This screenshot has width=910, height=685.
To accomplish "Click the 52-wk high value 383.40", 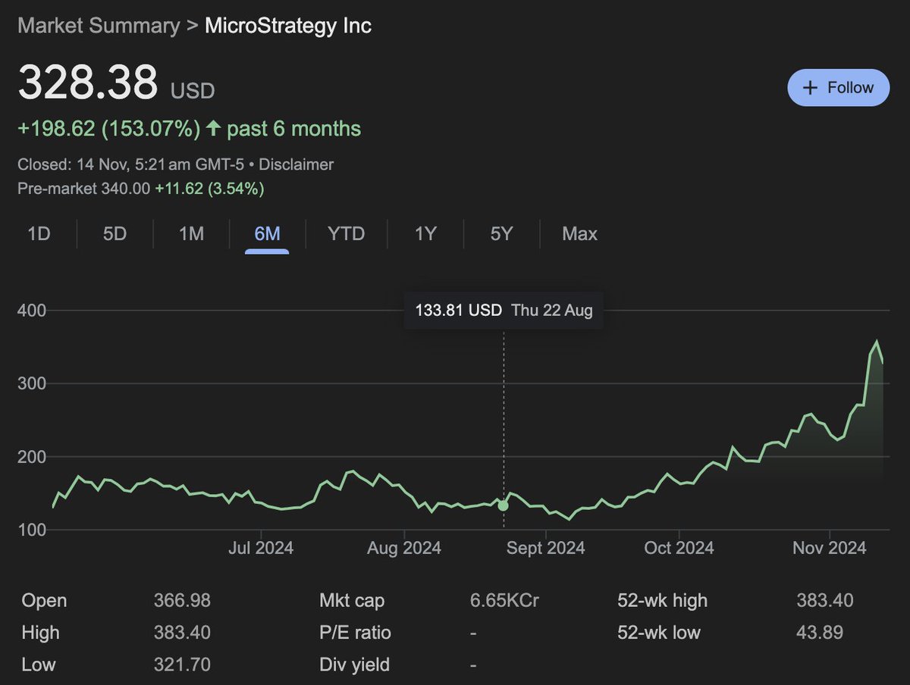I will pyautogui.click(x=825, y=601).
